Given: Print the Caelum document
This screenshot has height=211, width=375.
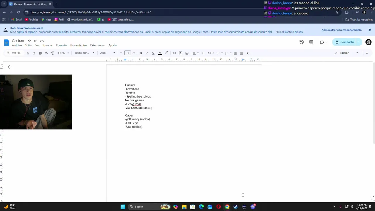Looking at the screenshot, I should [x=40, y=53].
